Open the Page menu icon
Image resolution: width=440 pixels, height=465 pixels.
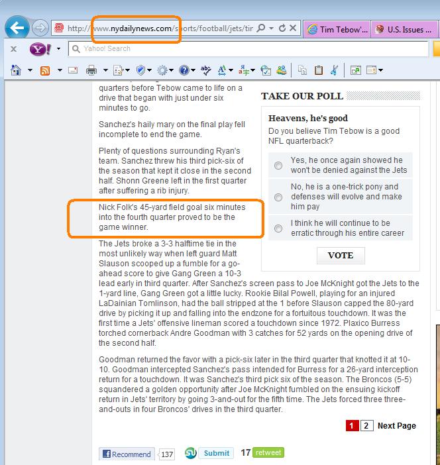(x=118, y=71)
